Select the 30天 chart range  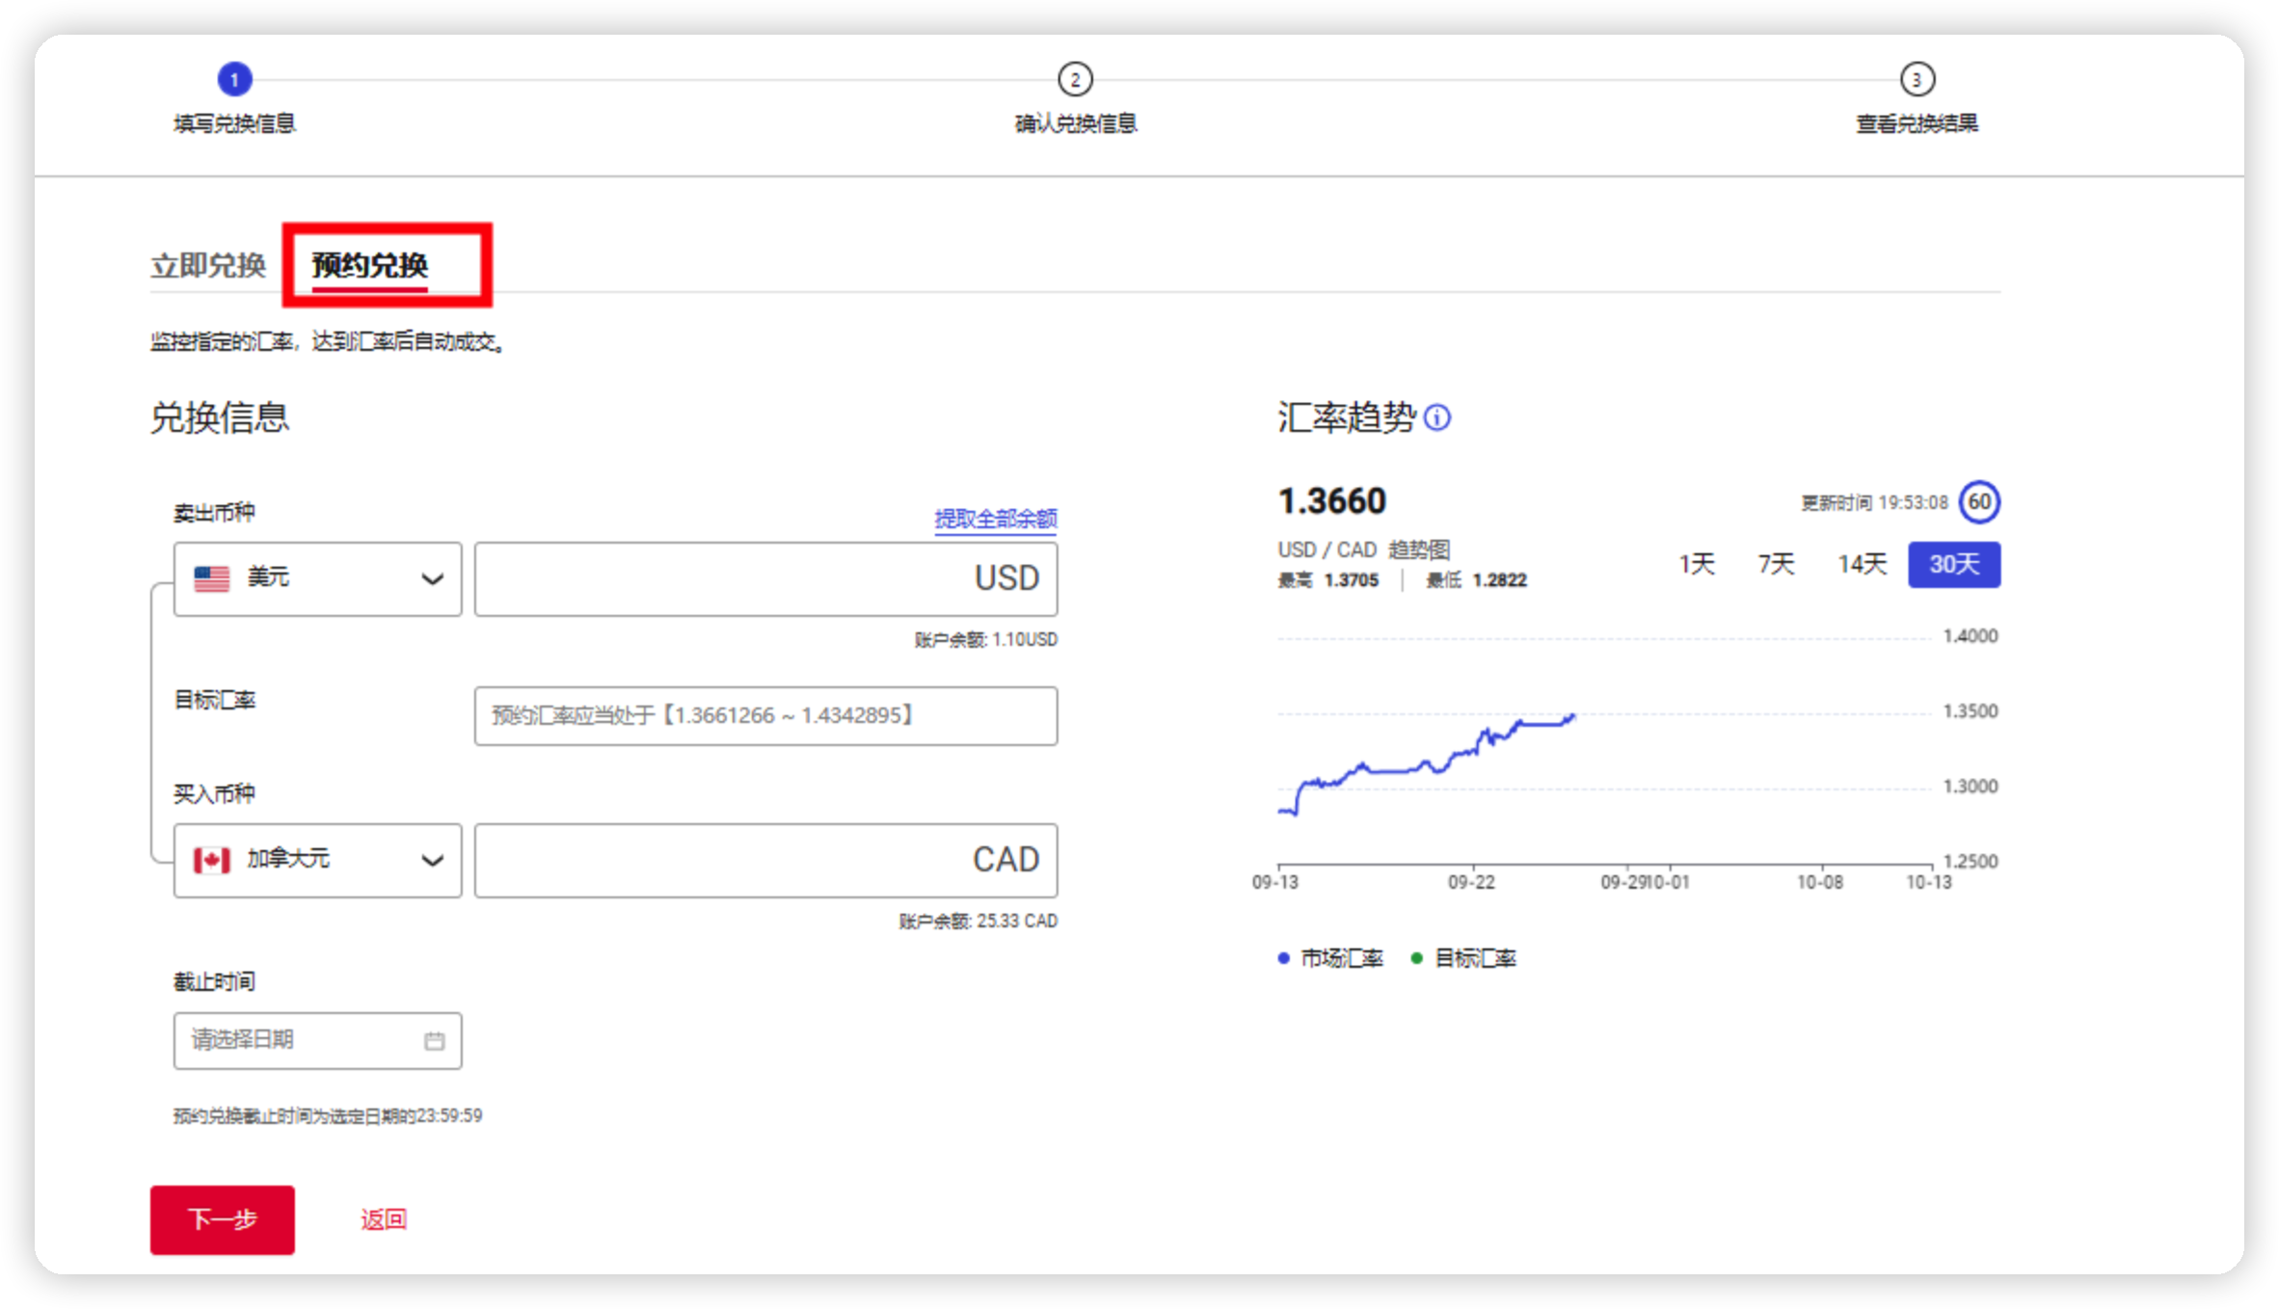1954,564
